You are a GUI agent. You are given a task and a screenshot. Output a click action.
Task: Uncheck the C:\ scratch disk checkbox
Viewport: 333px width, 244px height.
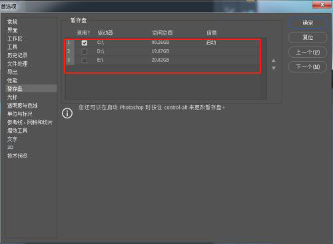pyautogui.click(x=85, y=43)
